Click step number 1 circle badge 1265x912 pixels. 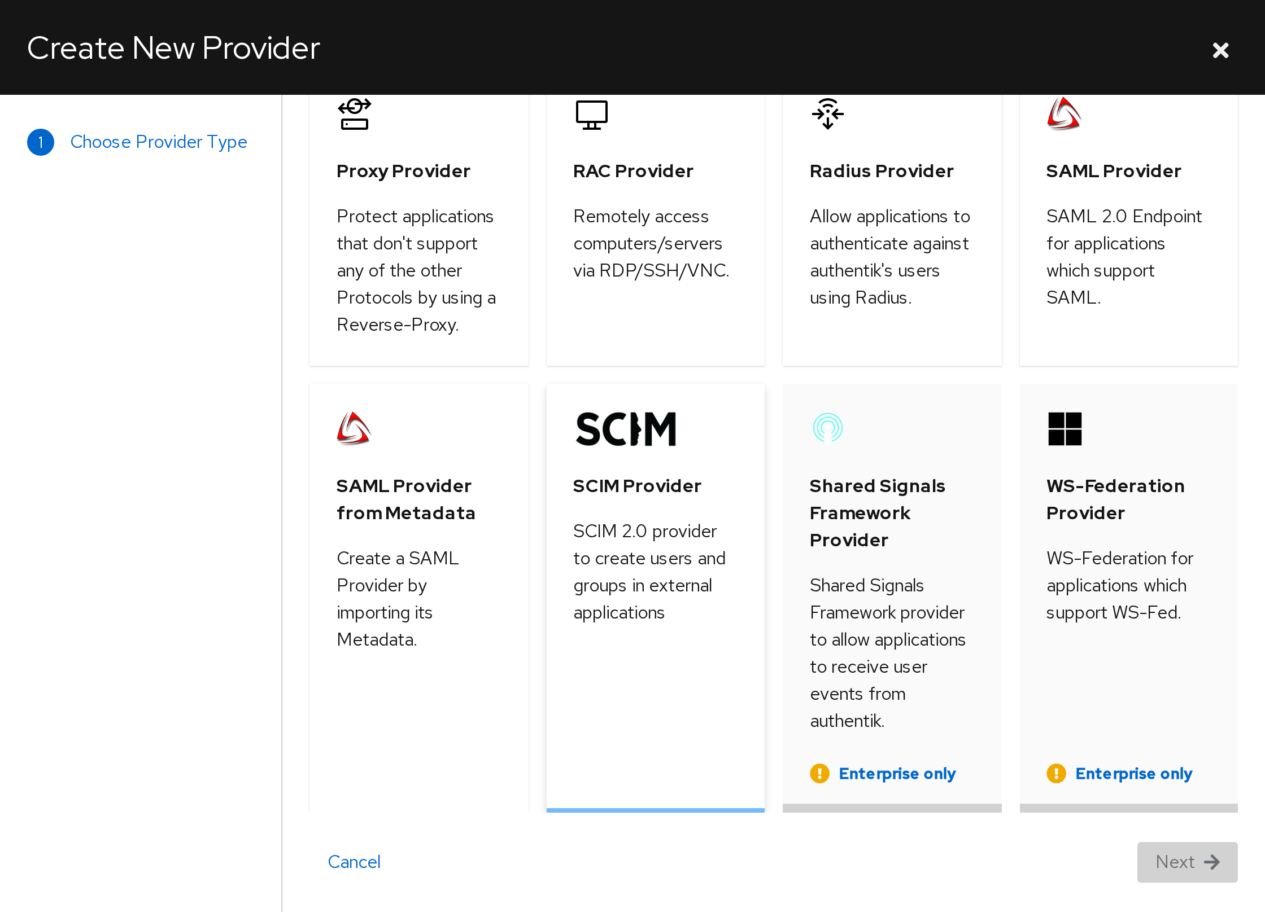(41, 142)
